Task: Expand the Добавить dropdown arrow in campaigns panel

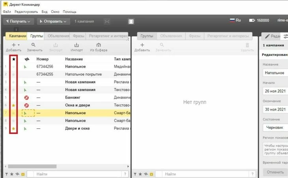Action: point(19,45)
